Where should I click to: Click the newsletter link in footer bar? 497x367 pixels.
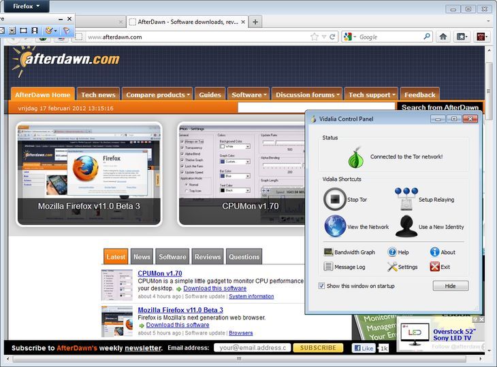coord(143,348)
